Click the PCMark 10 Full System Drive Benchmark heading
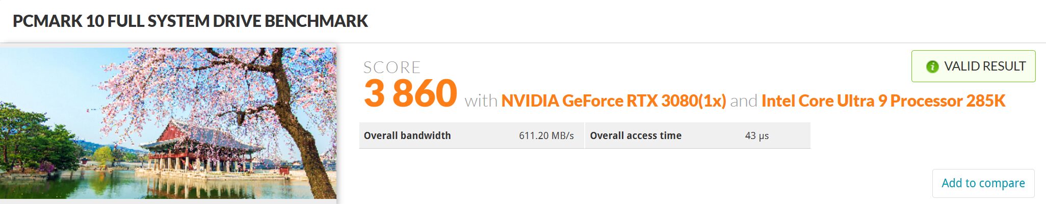The image size is (1046, 204). pos(190,21)
